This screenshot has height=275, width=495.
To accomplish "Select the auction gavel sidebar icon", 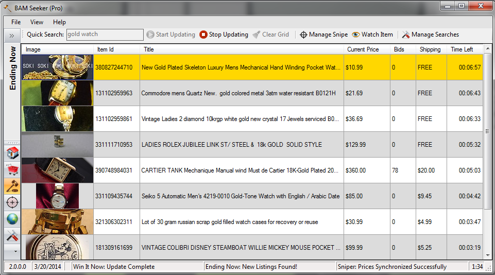I will pyautogui.click(x=12, y=186).
